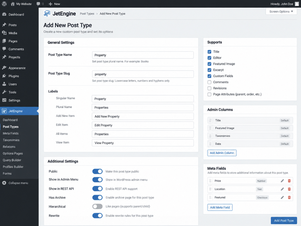The width and height of the screenshot is (301, 226).
Task: Turn off Show in Admin Menu toggle
Action: (x=97, y=180)
